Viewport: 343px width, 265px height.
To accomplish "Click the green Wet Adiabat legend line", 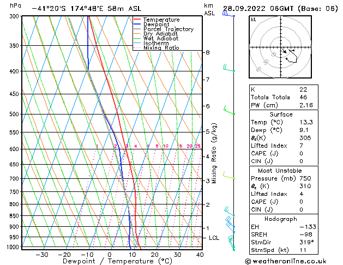I will (x=137, y=38).
